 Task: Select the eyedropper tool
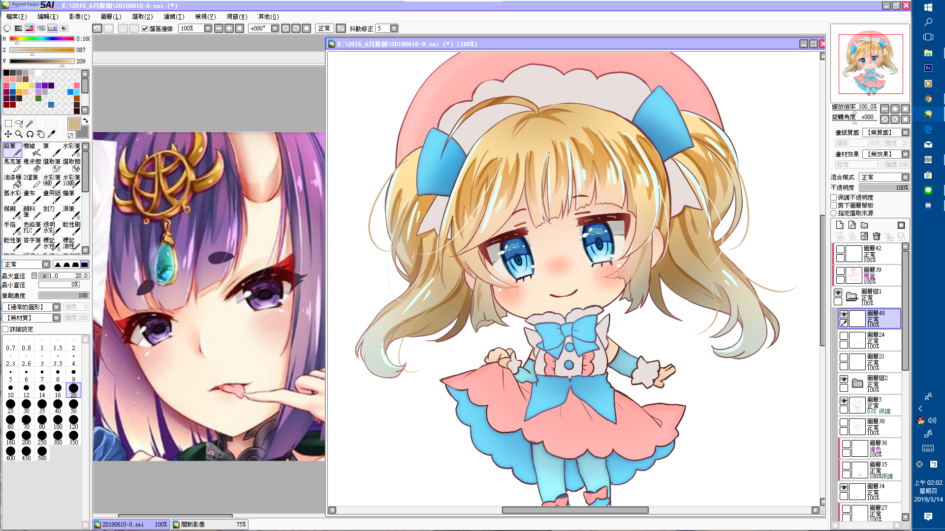click(x=52, y=134)
